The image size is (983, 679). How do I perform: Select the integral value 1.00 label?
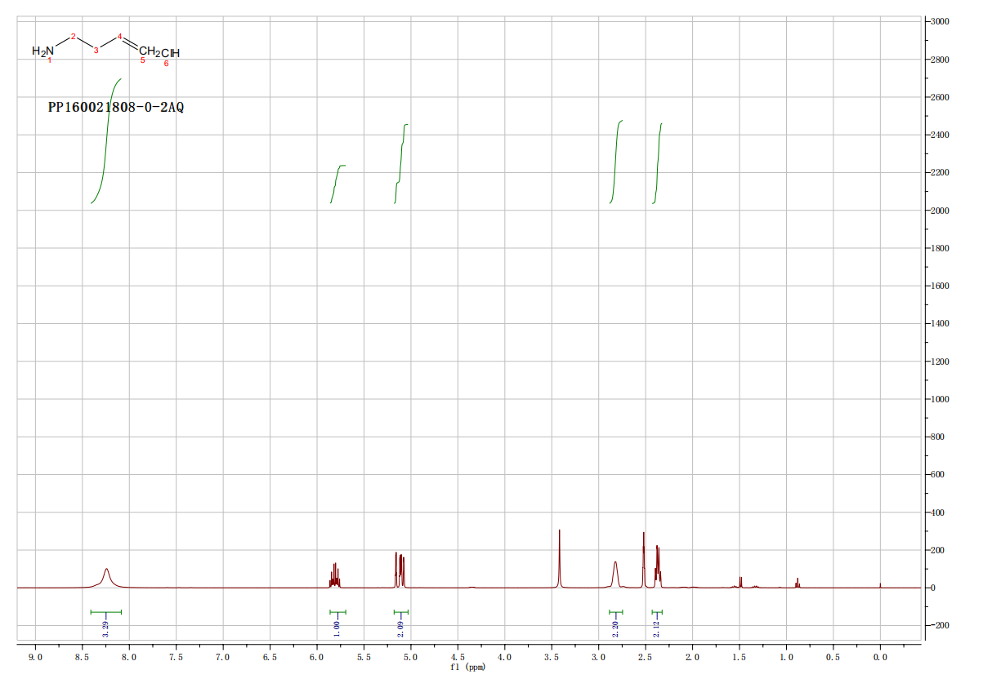[337, 628]
